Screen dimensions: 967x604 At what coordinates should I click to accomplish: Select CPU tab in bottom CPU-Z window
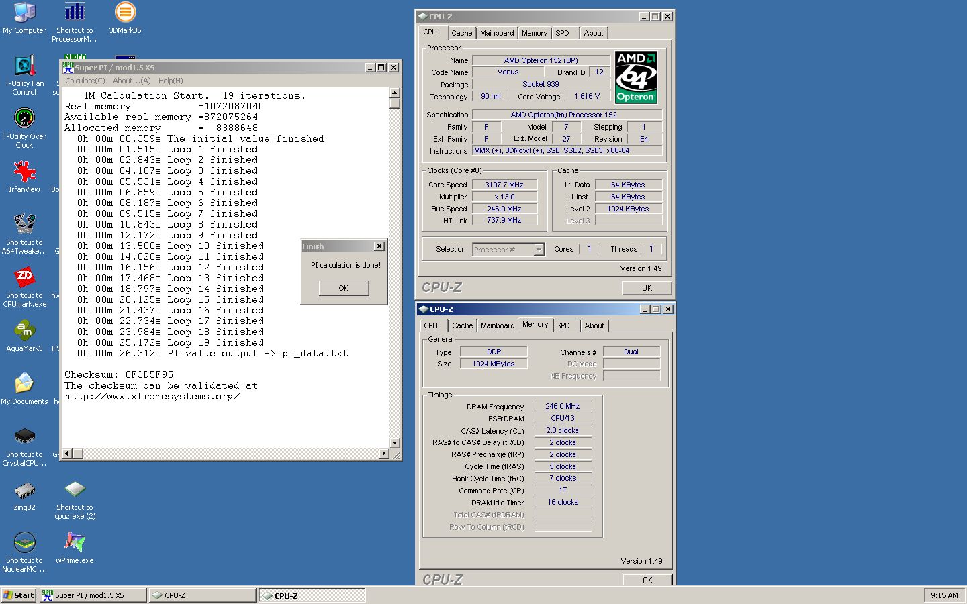[431, 325]
